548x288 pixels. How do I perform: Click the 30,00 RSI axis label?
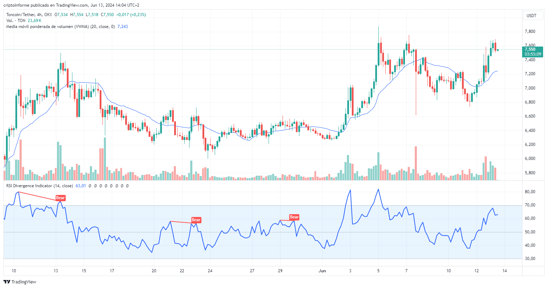[x=530, y=259]
